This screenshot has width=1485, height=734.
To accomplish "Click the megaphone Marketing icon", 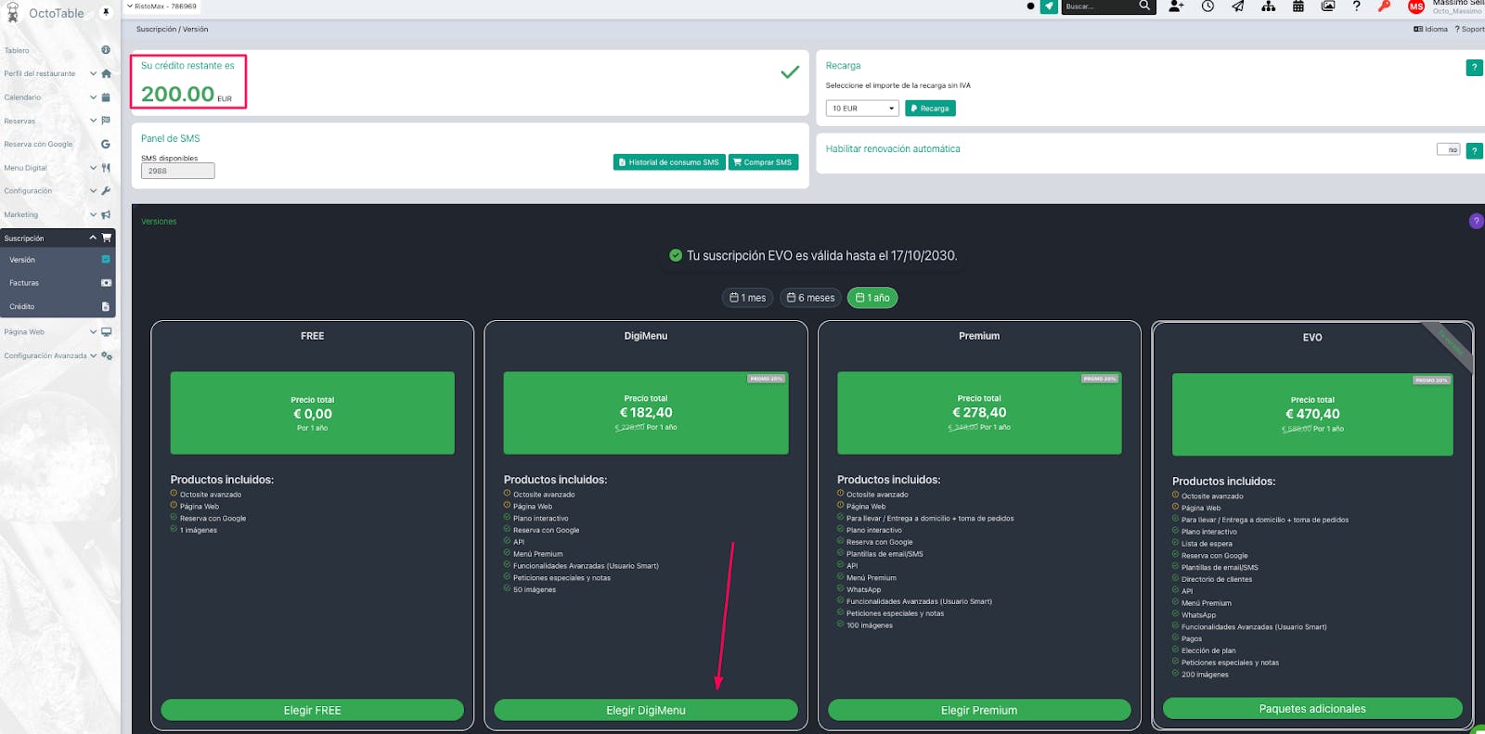I will pos(106,214).
